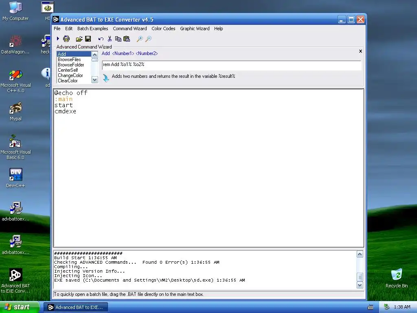Click the Microsoft Visual Basic 6.0 desktop icon

point(15,147)
